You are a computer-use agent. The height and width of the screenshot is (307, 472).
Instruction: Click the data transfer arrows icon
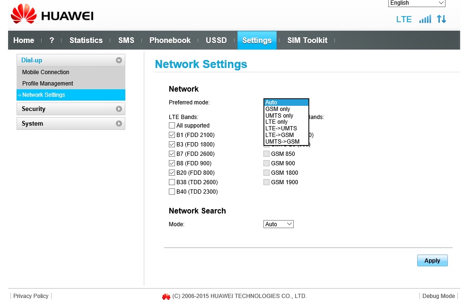[441, 19]
